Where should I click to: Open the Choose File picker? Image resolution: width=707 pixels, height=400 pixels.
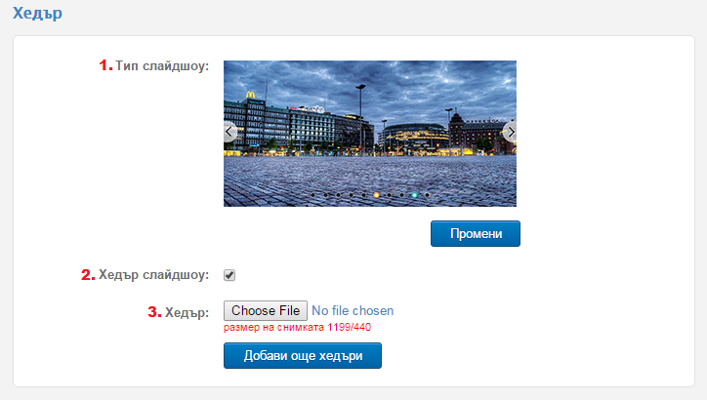tap(266, 311)
